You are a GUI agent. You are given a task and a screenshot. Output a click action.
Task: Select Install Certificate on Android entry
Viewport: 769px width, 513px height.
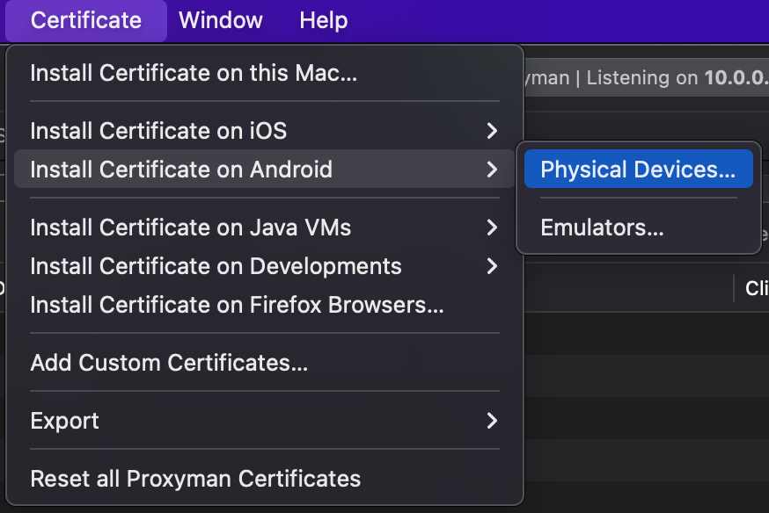[264, 169]
